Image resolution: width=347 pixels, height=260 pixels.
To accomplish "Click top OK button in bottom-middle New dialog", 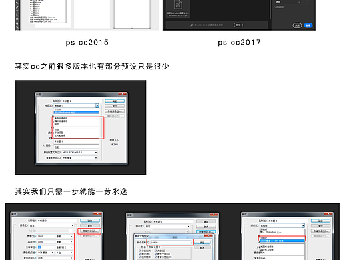I will [x=206, y=222].
